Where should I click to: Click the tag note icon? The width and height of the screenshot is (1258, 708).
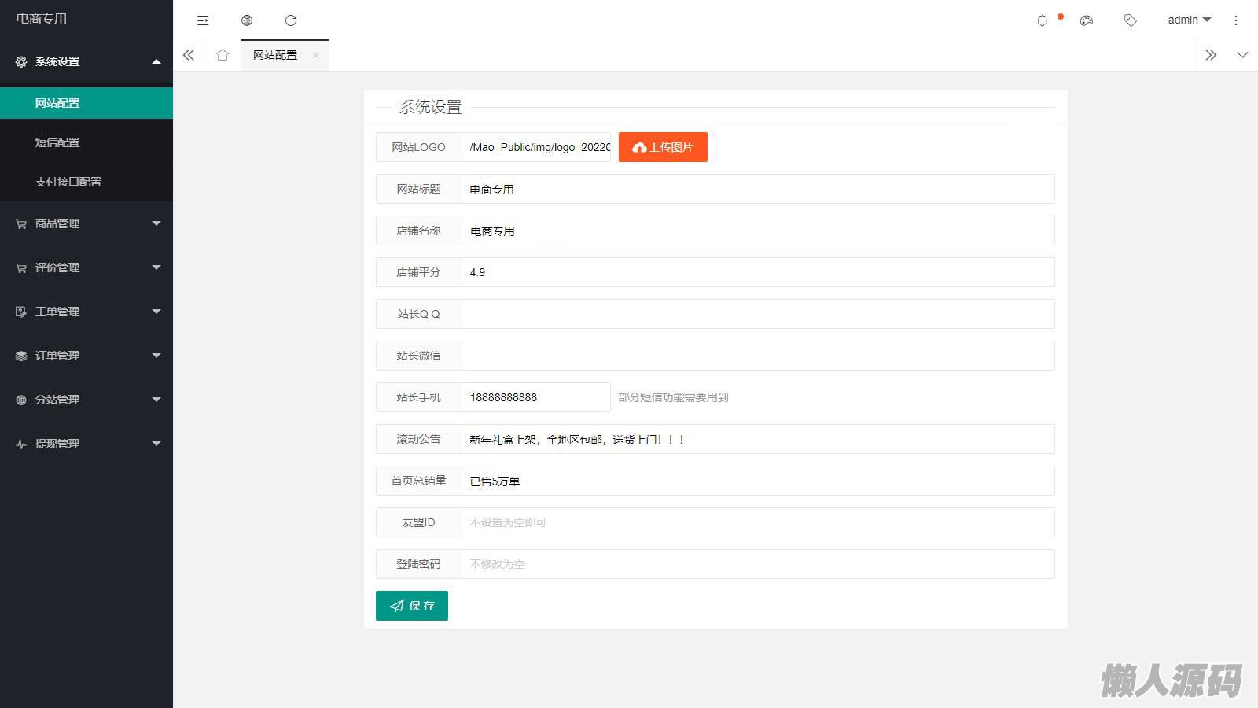(x=1131, y=20)
